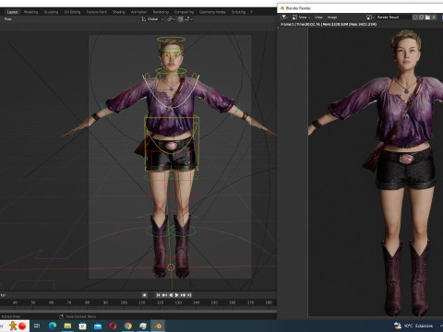Click the gingerbread man icon on the taskbar
This screenshot has height=332, width=443.
click(x=13, y=326)
